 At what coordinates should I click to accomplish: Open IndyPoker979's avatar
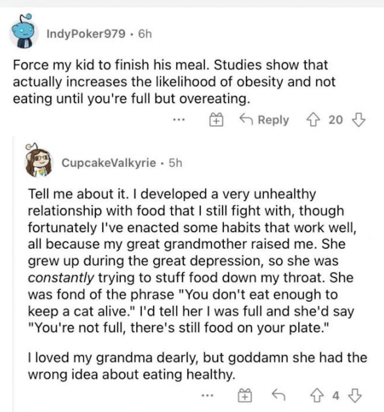[x=24, y=31]
